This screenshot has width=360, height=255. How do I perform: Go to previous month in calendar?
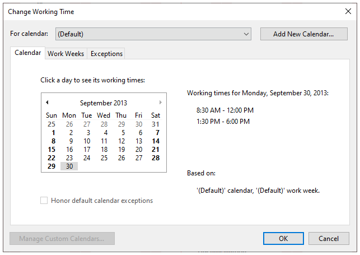(x=47, y=103)
